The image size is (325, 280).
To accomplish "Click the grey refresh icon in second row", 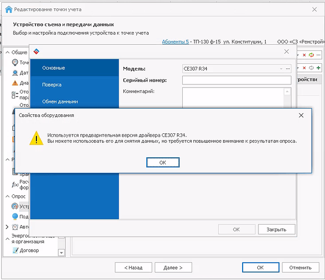I will 311,68.
